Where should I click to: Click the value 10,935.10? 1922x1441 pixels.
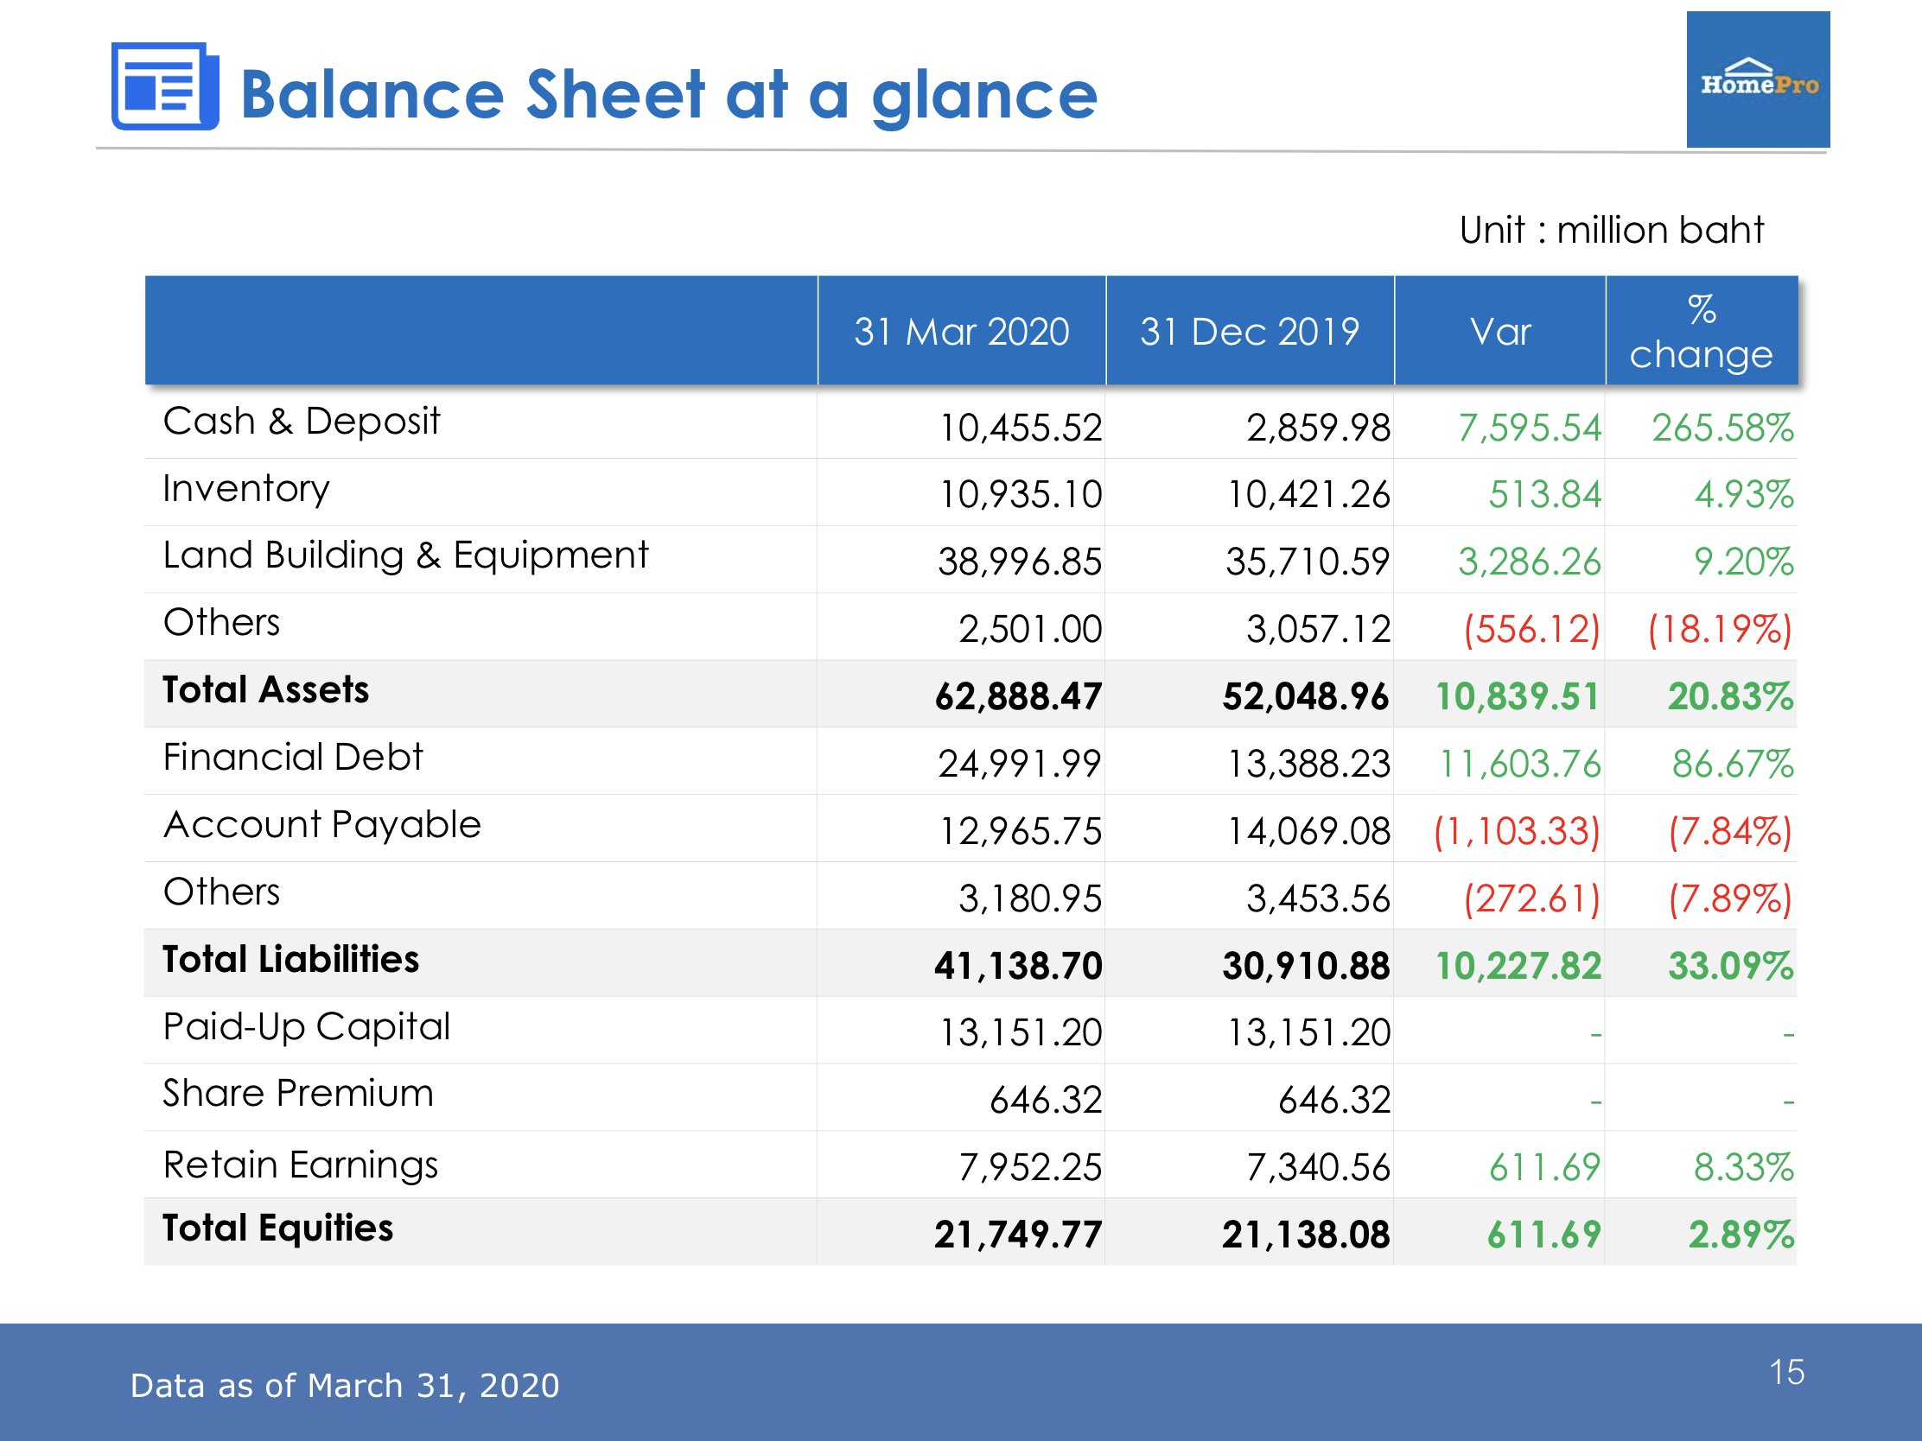click(x=1020, y=495)
